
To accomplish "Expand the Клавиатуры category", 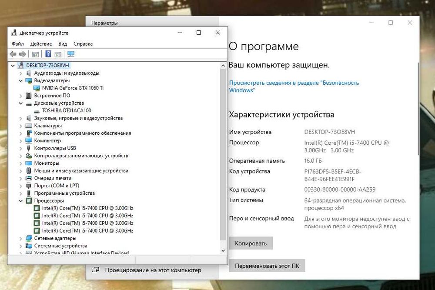I will click(x=21, y=126).
